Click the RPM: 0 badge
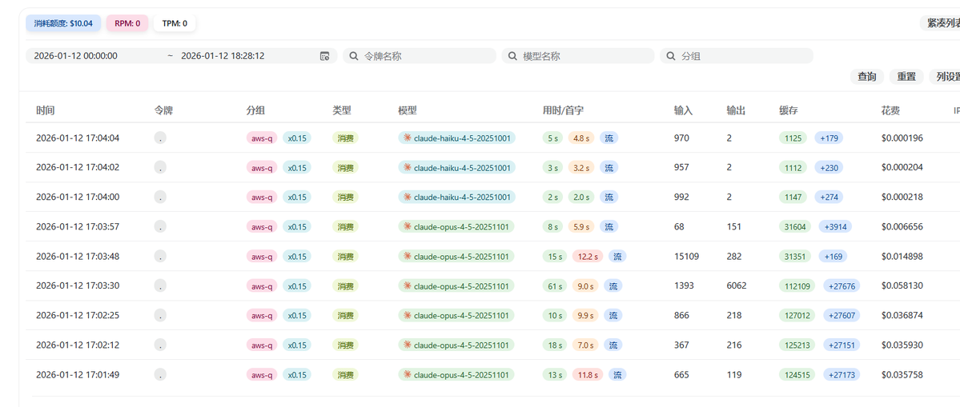The height and width of the screenshot is (407, 960). tap(127, 24)
